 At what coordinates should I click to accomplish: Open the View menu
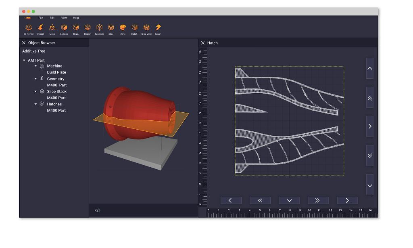tap(64, 18)
